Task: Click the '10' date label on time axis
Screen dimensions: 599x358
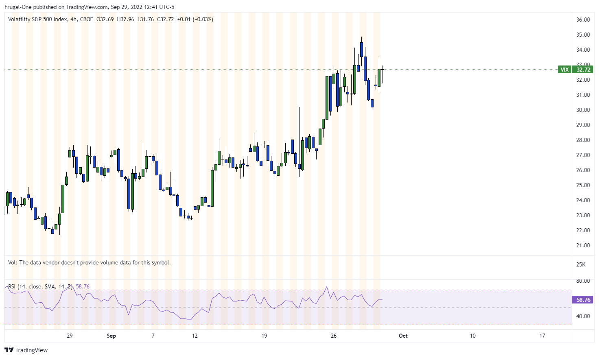Action: (472, 336)
